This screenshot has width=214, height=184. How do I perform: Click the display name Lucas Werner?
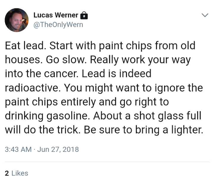click(x=56, y=15)
